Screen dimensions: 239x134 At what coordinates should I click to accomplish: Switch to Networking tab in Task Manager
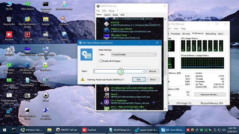211,33
